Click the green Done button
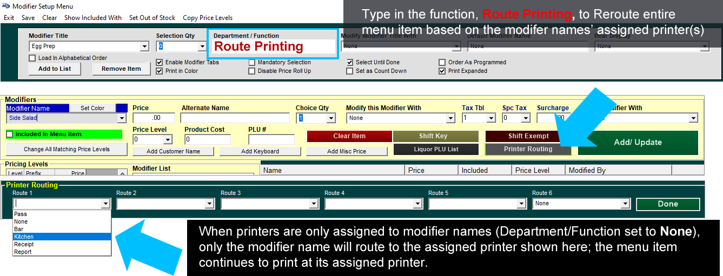Viewport: 723px width, 276px height. coord(668,204)
